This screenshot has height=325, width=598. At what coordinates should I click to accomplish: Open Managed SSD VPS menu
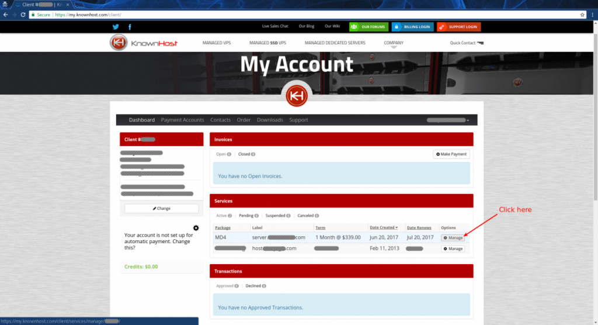(267, 43)
